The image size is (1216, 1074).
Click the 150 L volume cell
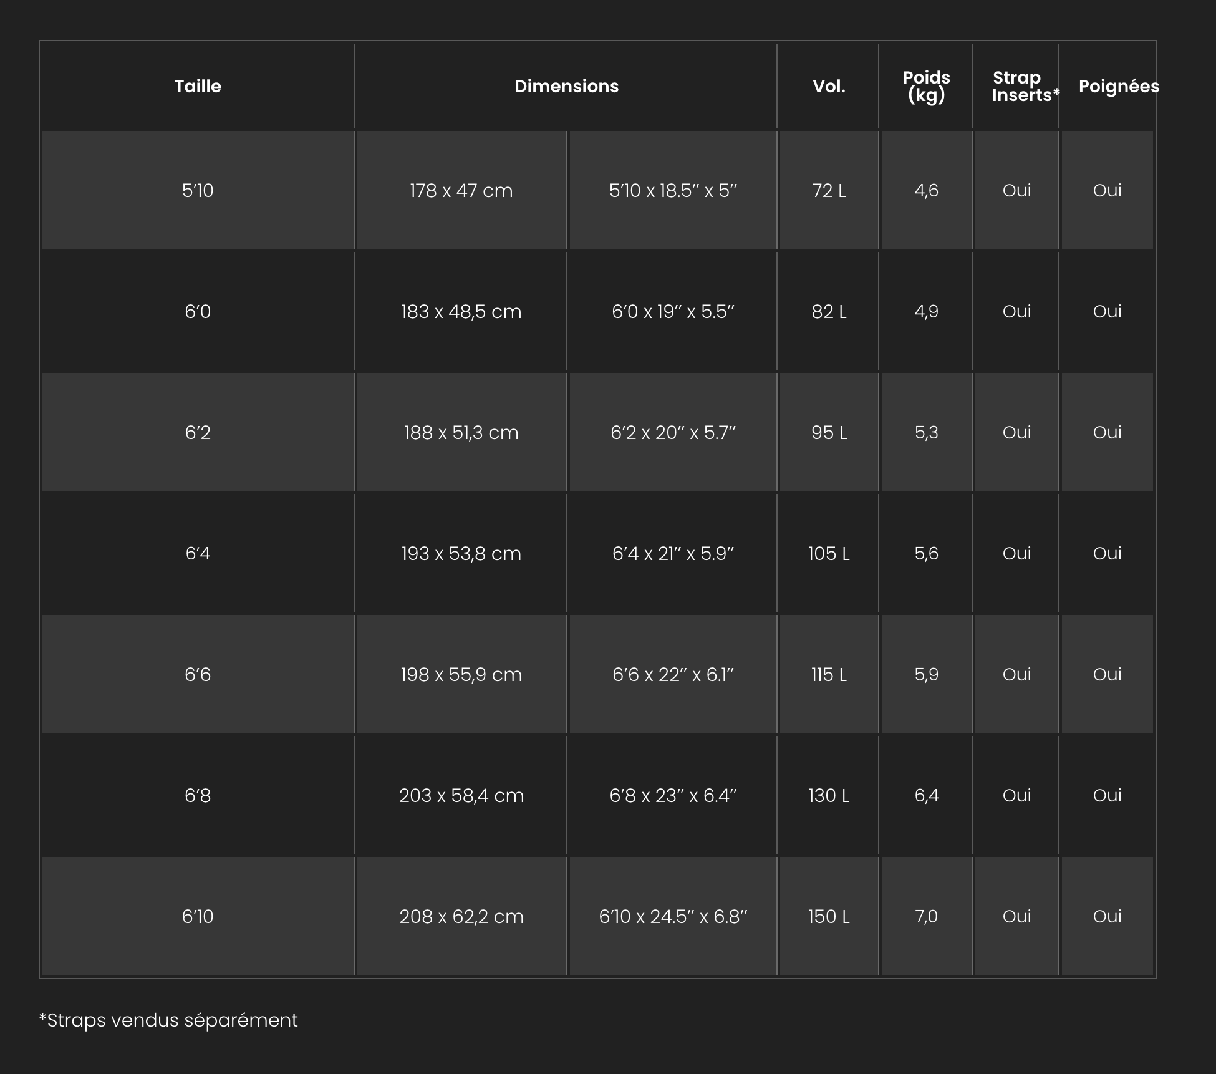[x=829, y=916]
